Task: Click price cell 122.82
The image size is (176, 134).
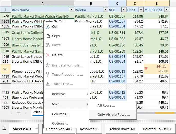Action: [135, 69]
